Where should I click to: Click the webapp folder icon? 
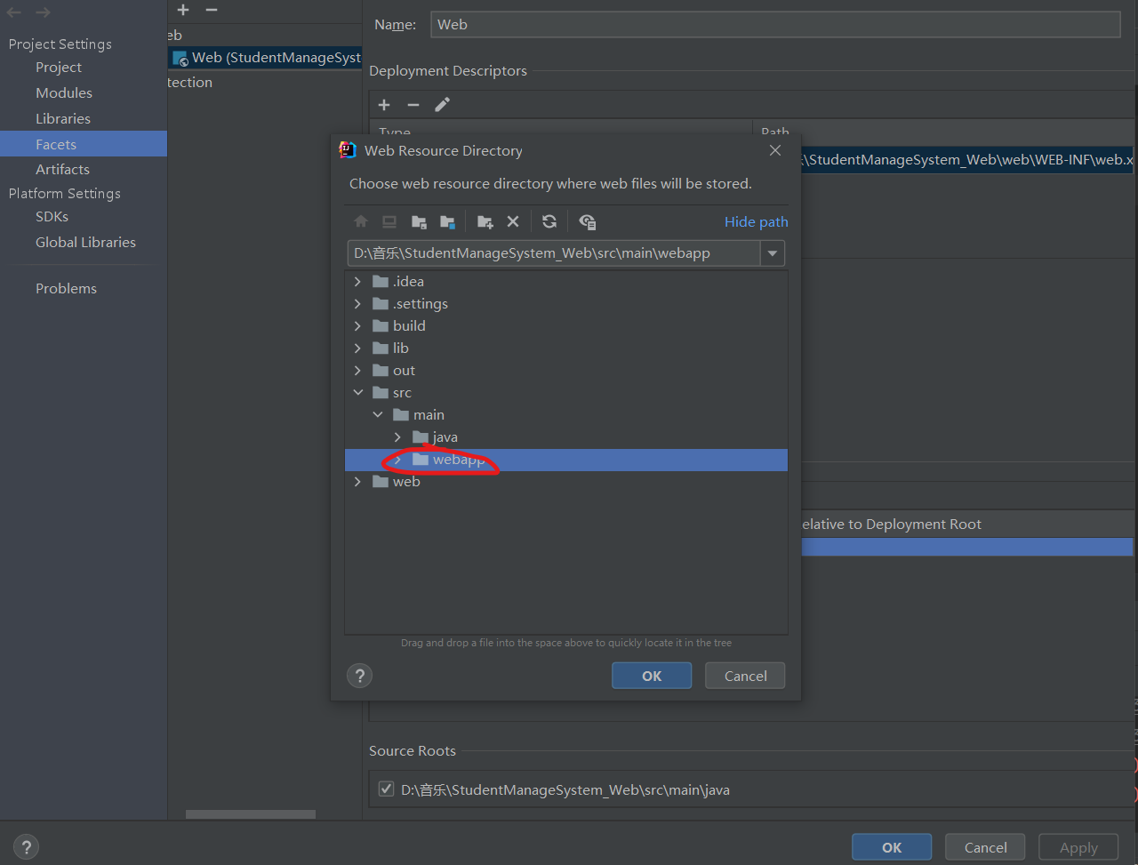[421, 460]
